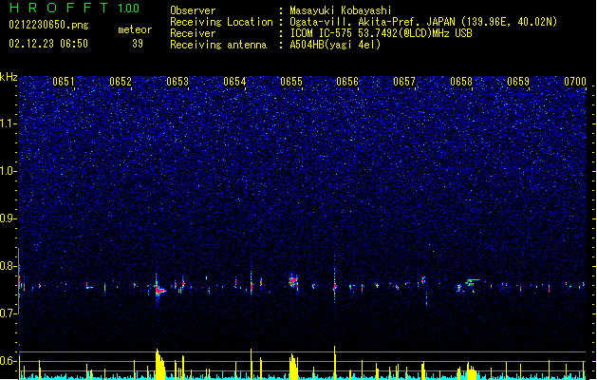Click the 0657 time marker
Viewport: 597px width, 380px height.
(x=404, y=82)
